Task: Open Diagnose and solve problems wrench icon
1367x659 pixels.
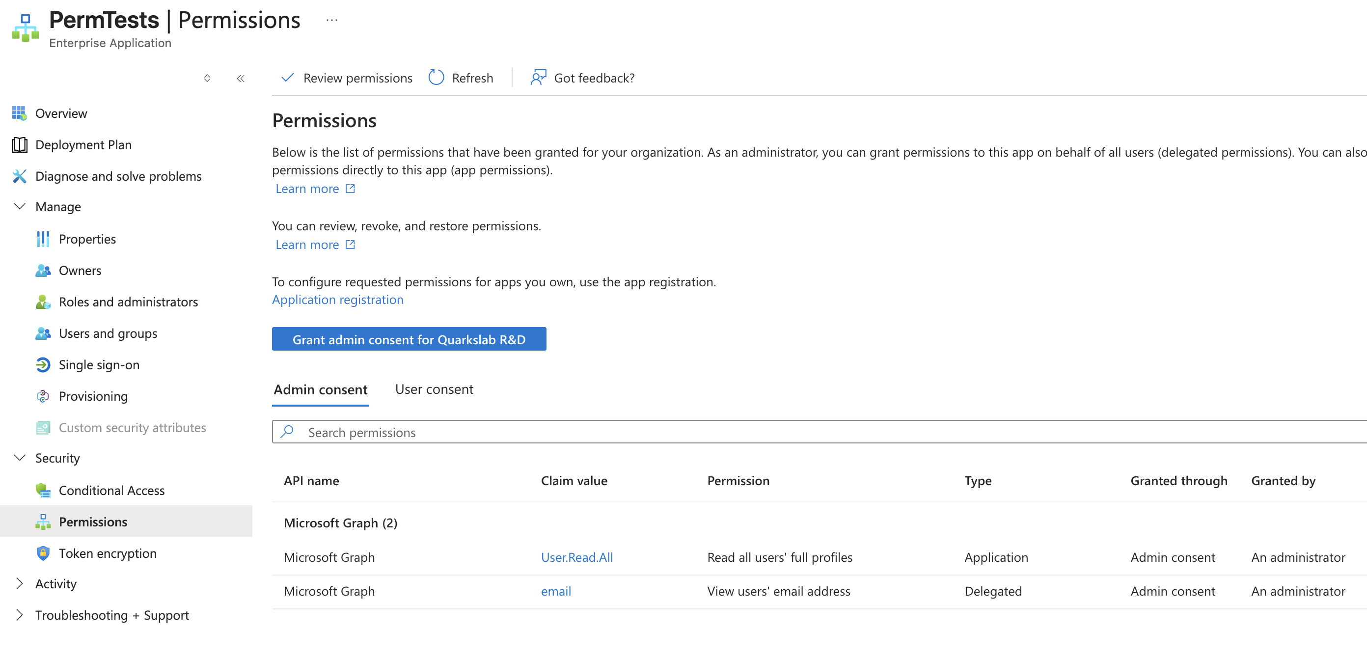Action: tap(19, 176)
